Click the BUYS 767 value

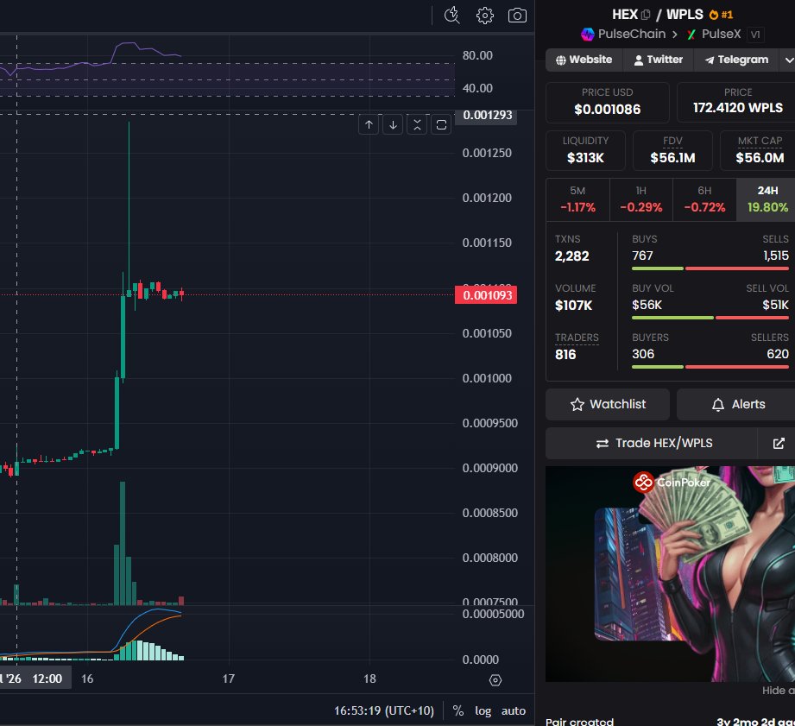point(642,256)
